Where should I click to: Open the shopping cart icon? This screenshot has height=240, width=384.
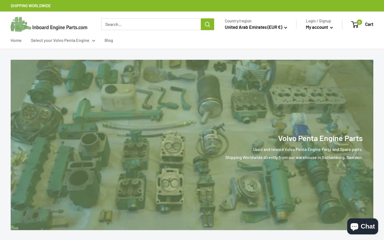pos(355,25)
